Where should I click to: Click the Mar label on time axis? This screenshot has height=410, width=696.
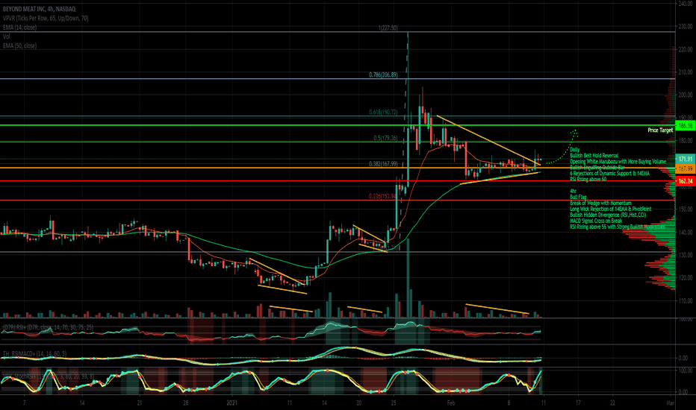(x=671, y=403)
